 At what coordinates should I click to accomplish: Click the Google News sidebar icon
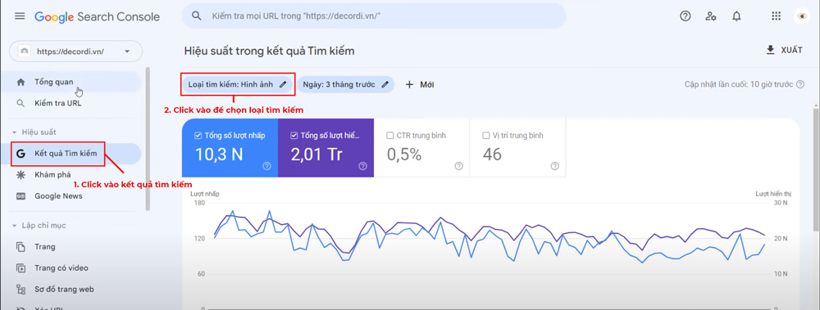coord(21,196)
